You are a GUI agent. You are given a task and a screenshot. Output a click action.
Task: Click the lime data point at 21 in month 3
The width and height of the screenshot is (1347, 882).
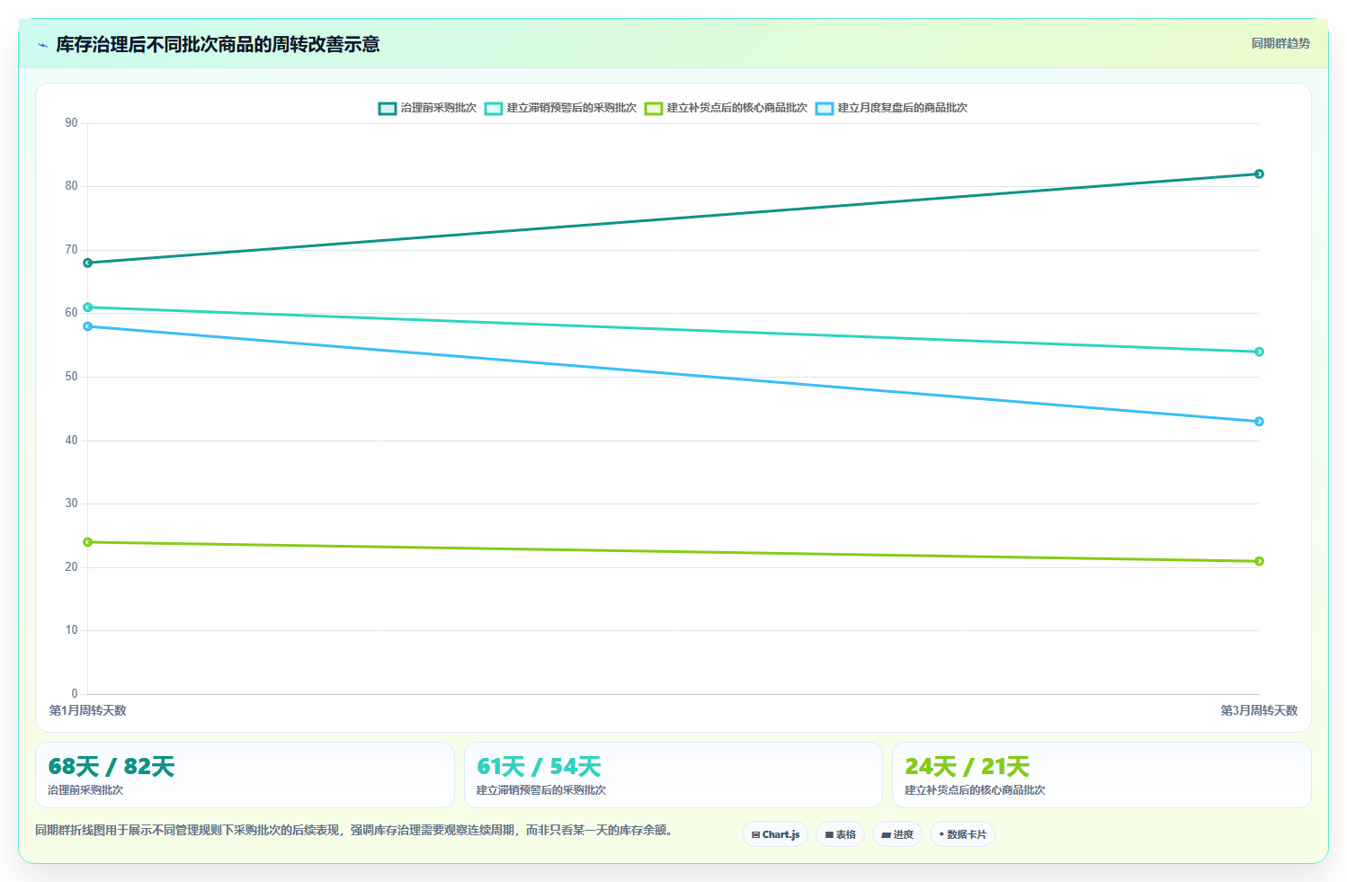tap(1259, 561)
